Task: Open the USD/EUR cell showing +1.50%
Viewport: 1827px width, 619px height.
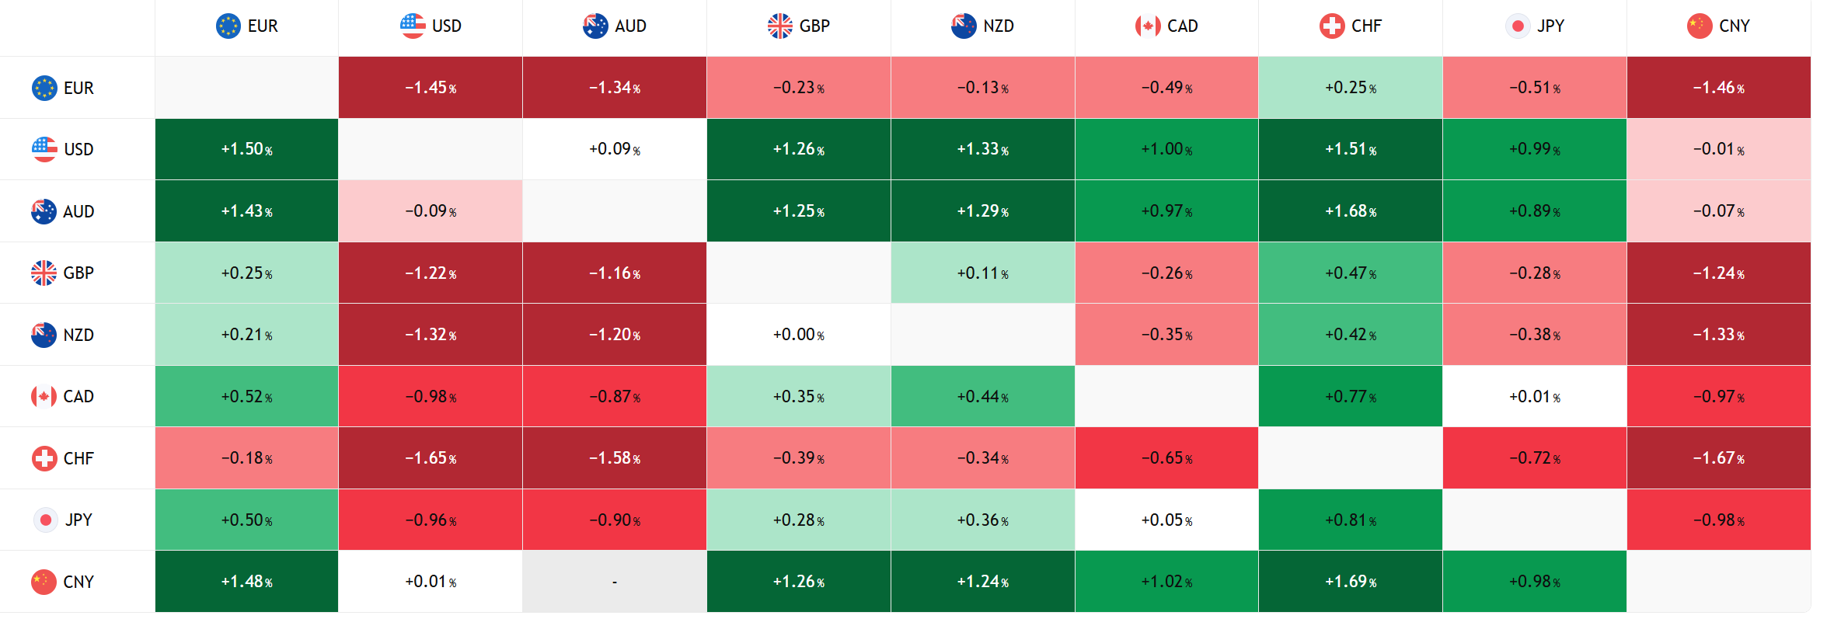Action: [246, 149]
